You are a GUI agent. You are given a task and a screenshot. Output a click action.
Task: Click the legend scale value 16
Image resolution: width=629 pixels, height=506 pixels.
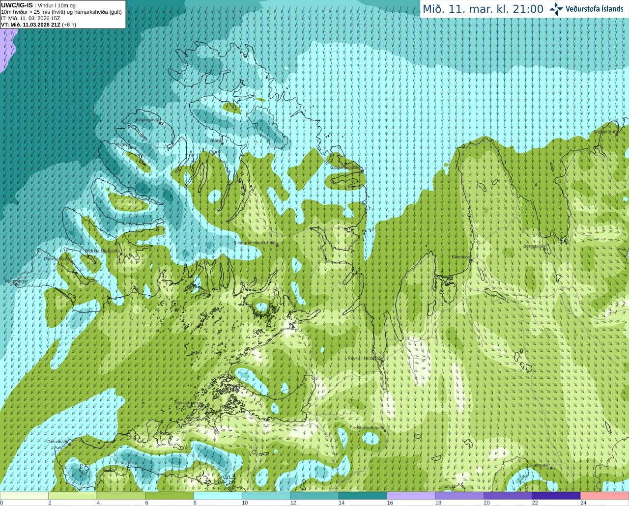(x=390, y=503)
